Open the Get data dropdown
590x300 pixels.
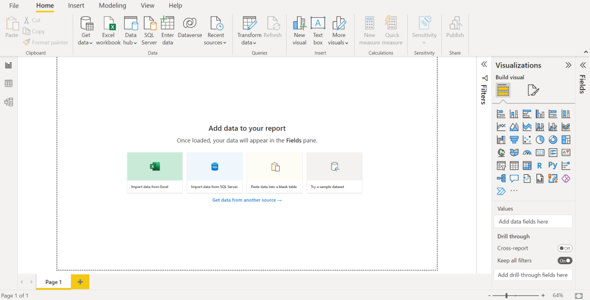click(86, 31)
